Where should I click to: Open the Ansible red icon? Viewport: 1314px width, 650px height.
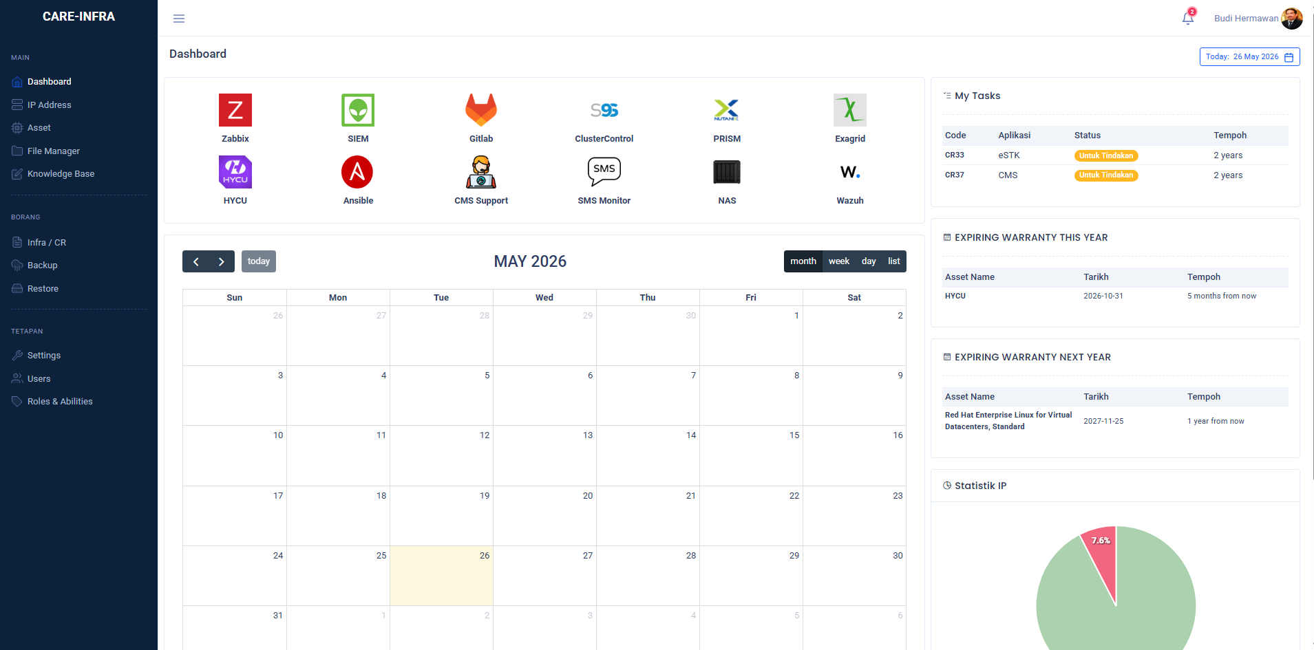click(x=358, y=172)
